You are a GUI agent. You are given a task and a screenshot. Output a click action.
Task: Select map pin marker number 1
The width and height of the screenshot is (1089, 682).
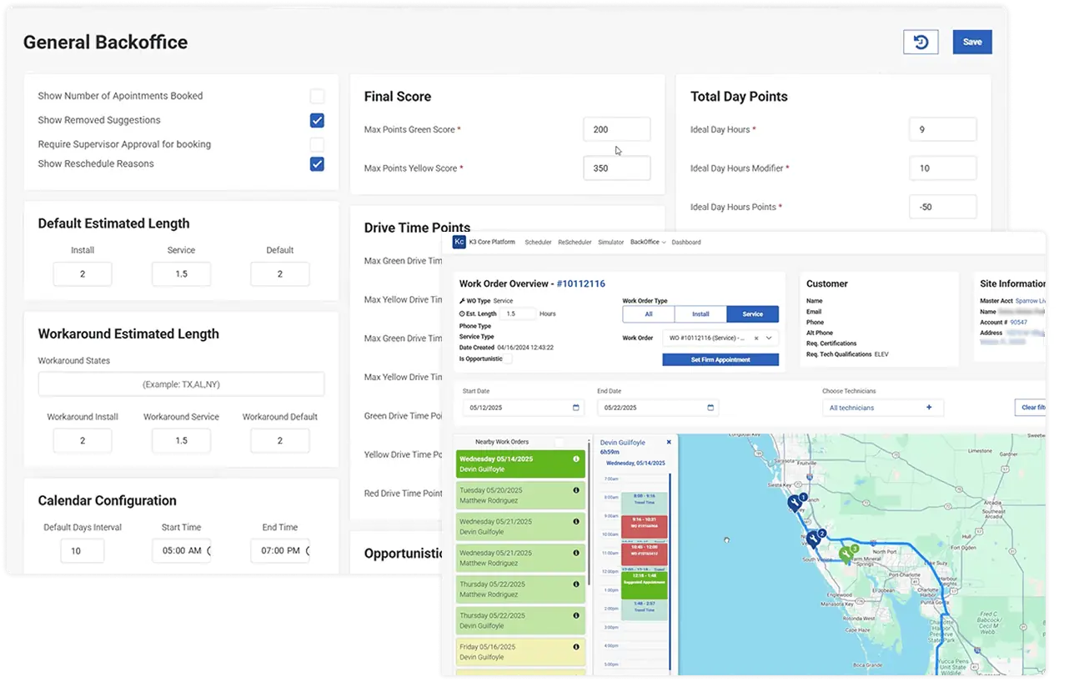[795, 503]
